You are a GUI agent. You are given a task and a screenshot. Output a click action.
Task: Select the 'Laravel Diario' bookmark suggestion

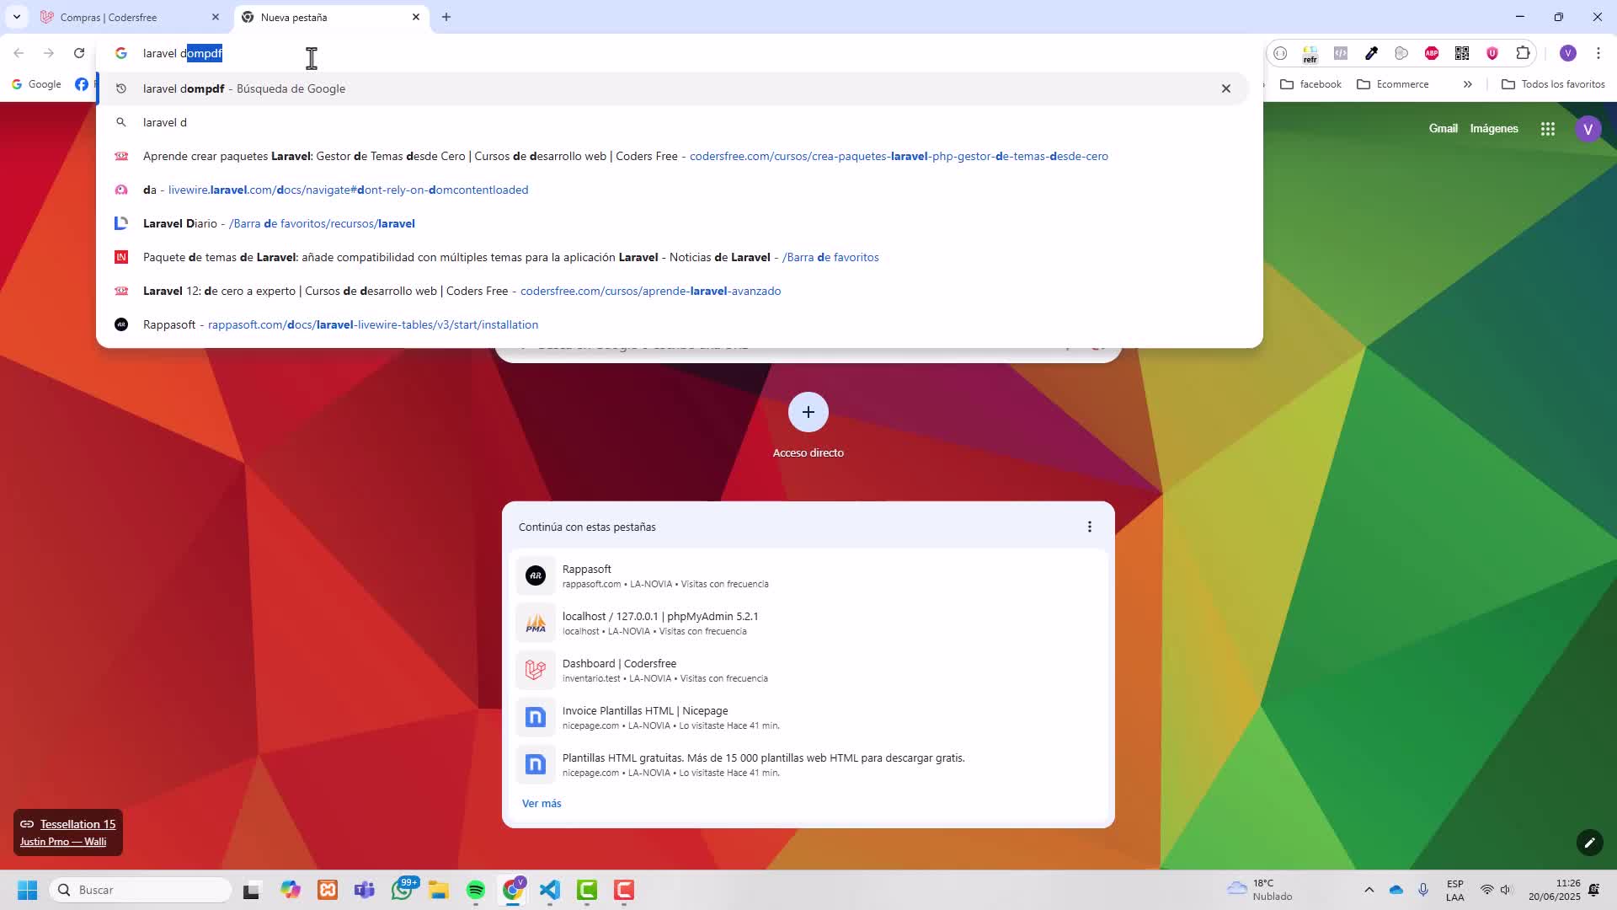[672, 223]
